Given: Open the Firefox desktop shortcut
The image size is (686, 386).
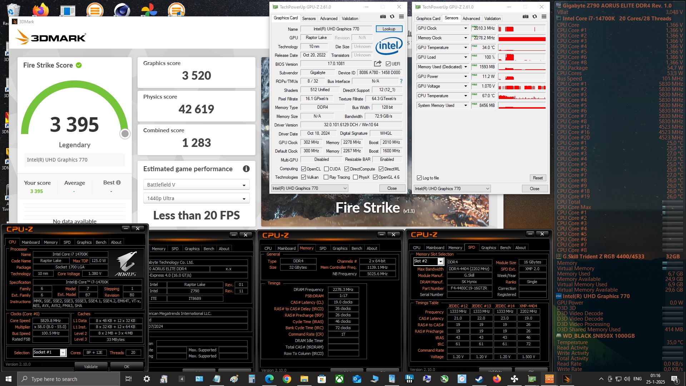Looking at the screenshot, I should coord(41,9).
